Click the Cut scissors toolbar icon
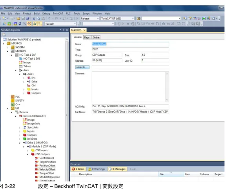Screen dimensions: 226x189 click(x=34, y=18)
